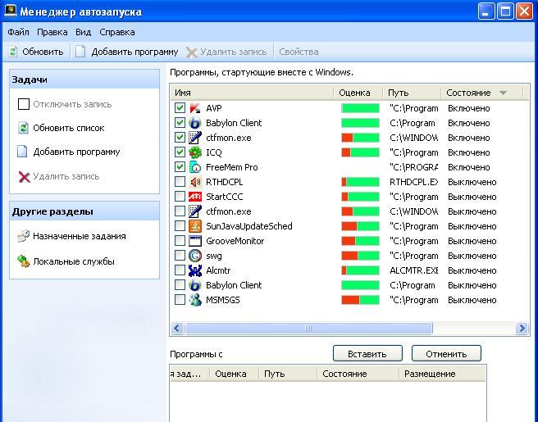Open the Файл menu
This screenshot has width=538, height=422.
[x=18, y=32]
